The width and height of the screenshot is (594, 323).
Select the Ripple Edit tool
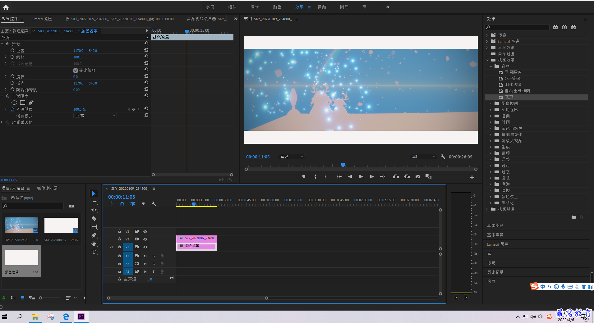[94, 210]
